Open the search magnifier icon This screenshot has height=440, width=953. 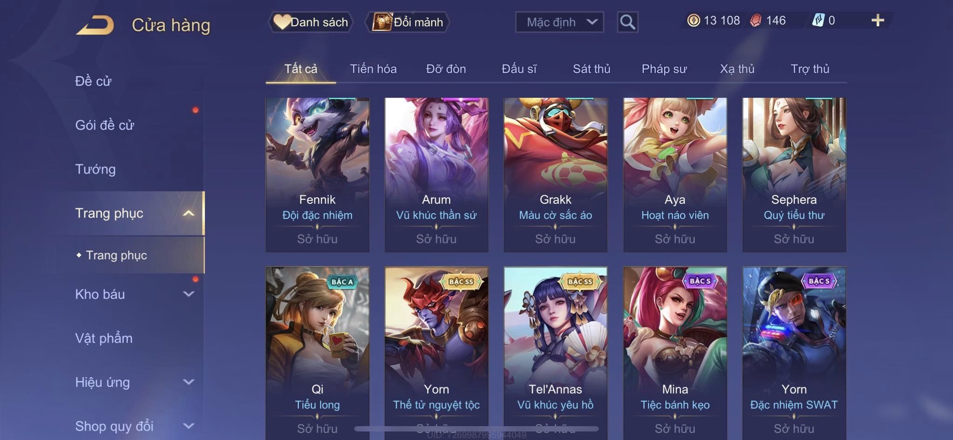(x=627, y=22)
